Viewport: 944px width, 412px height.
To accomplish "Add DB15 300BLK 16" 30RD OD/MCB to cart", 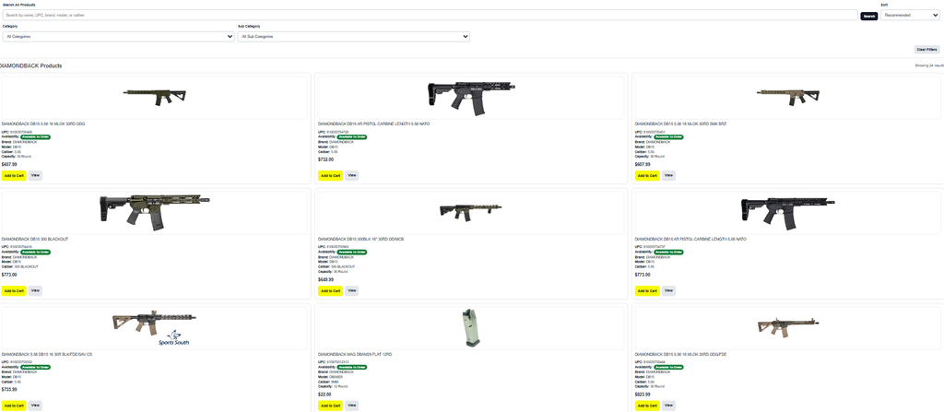I will point(330,291).
